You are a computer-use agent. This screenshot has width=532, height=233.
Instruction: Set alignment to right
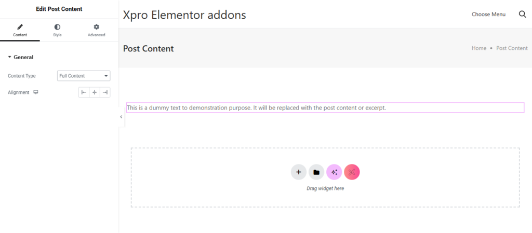pos(105,92)
